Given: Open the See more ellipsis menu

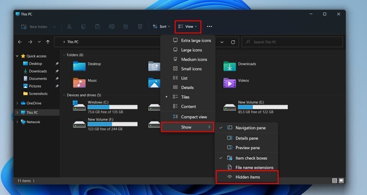Looking at the screenshot, I should point(209,27).
